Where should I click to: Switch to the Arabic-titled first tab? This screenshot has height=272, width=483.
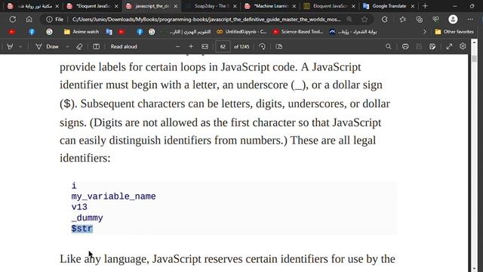click(x=33, y=6)
